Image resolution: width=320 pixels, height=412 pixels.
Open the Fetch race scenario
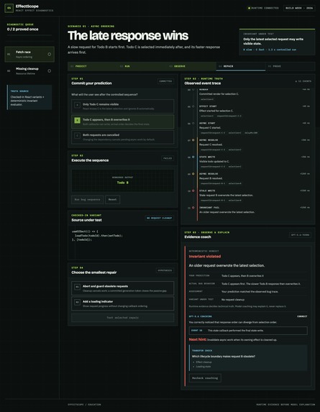(x=29, y=55)
